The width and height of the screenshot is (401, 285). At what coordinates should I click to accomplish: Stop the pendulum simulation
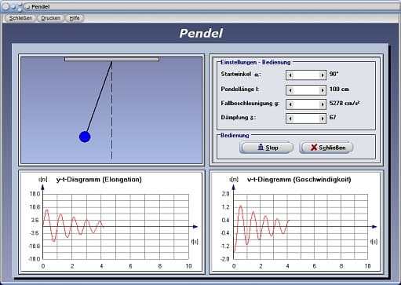267,148
